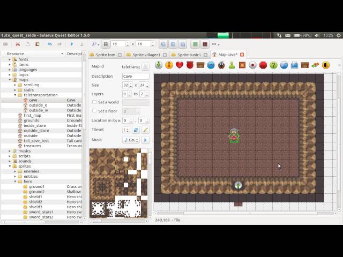Screen dimensions: 343x257
Task: Add a chest entity
Action: coord(200,65)
